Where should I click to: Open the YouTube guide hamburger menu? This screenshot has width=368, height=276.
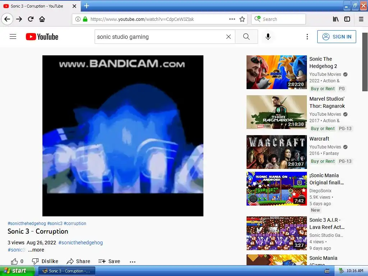(x=13, y=37)
